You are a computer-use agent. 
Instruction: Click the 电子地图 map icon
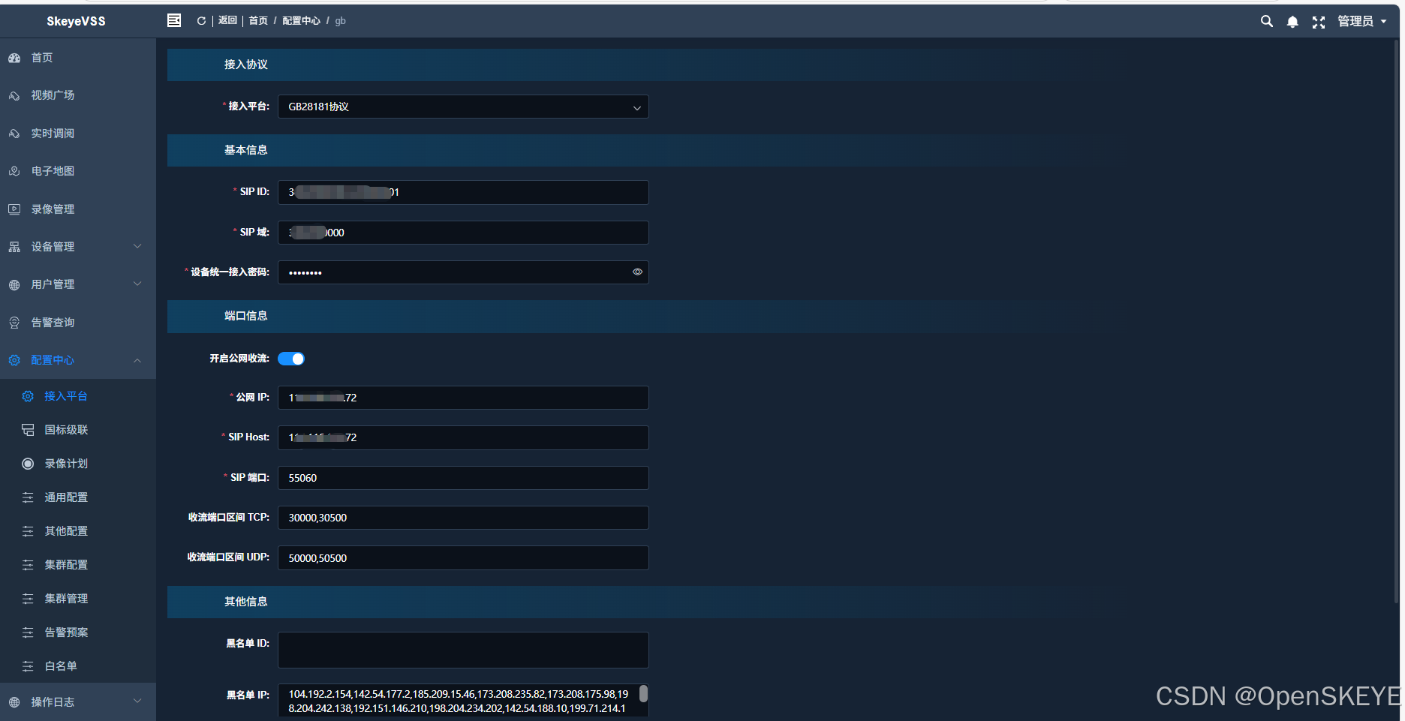[x=14, y=171]
